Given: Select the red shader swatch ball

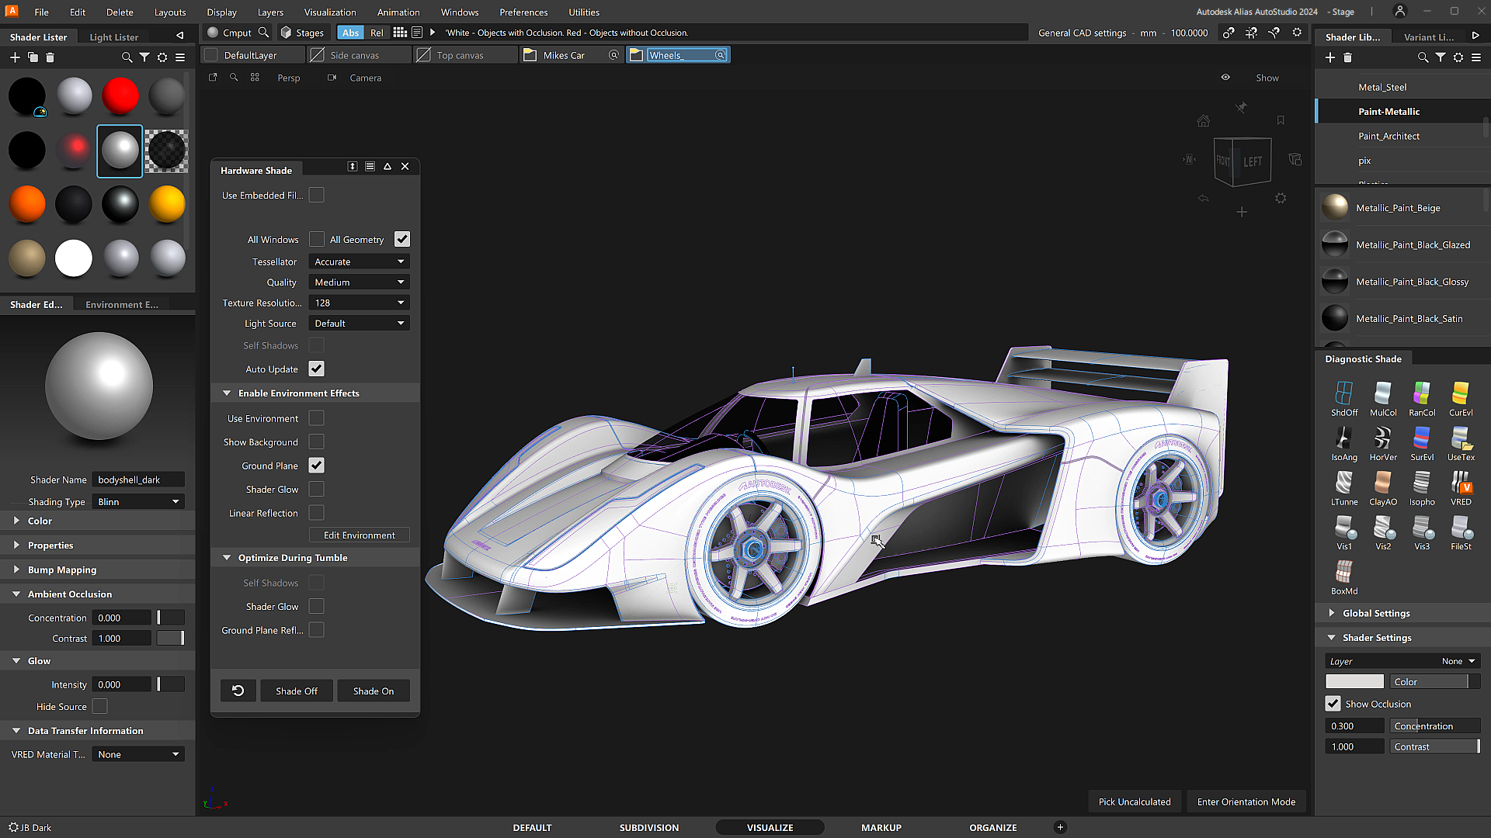Looking at the screenshot, I should 120,96.
